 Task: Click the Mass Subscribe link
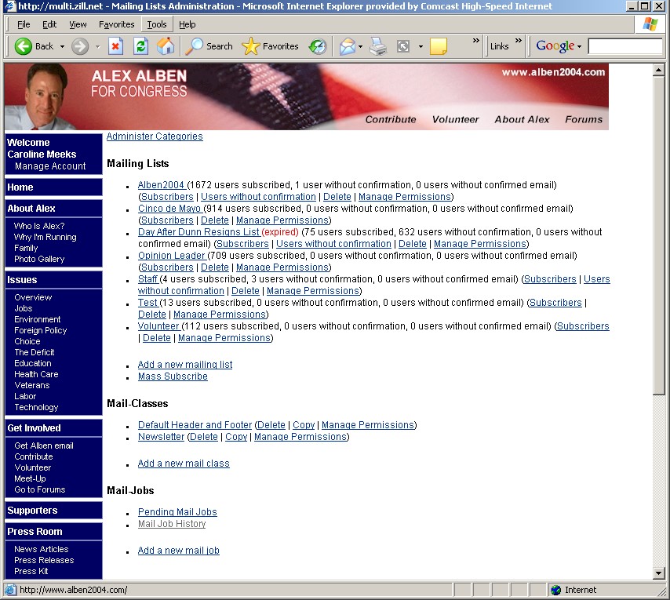173,376
